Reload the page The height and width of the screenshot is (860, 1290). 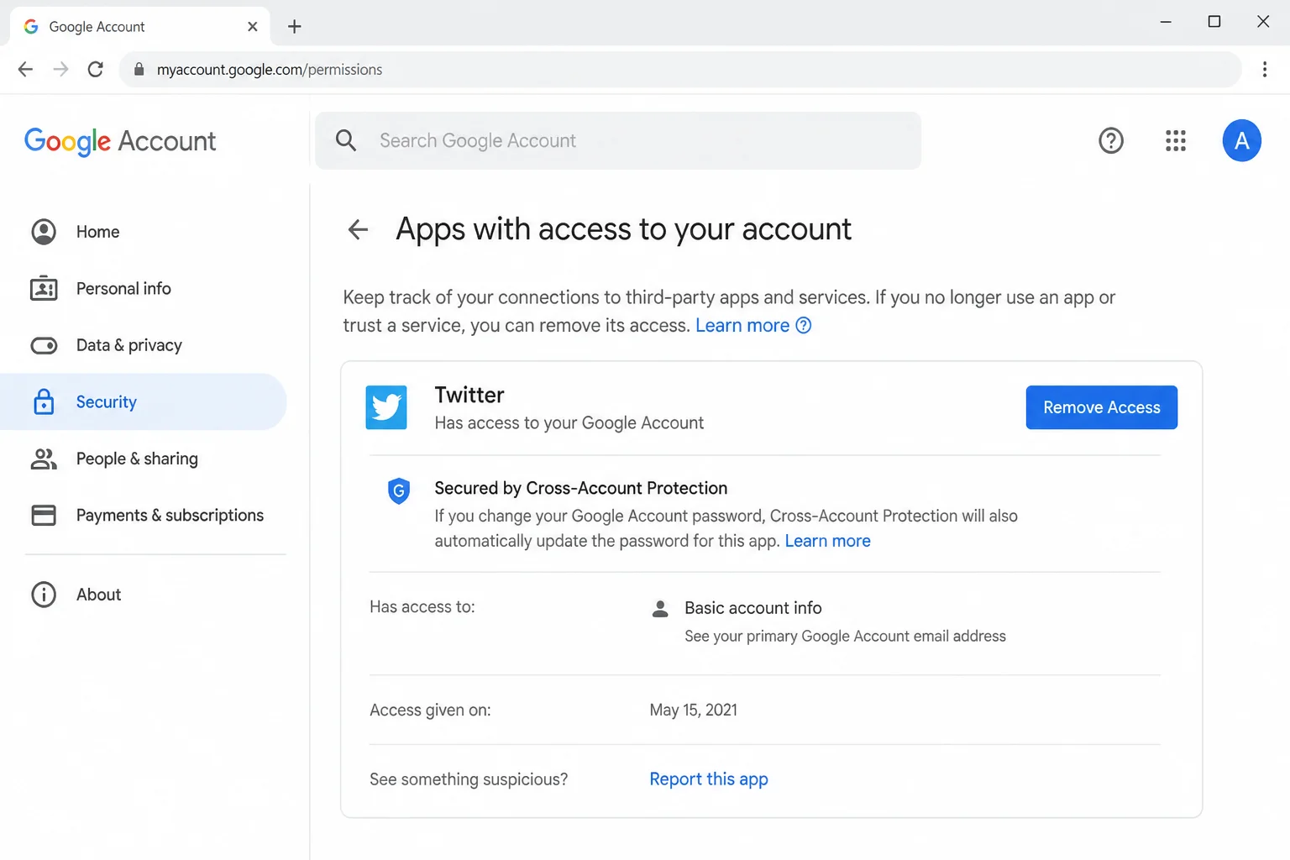coord(96,69)
